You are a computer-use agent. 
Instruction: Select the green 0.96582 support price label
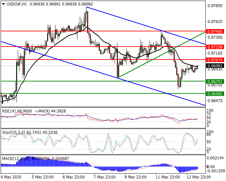coord(215,94)
